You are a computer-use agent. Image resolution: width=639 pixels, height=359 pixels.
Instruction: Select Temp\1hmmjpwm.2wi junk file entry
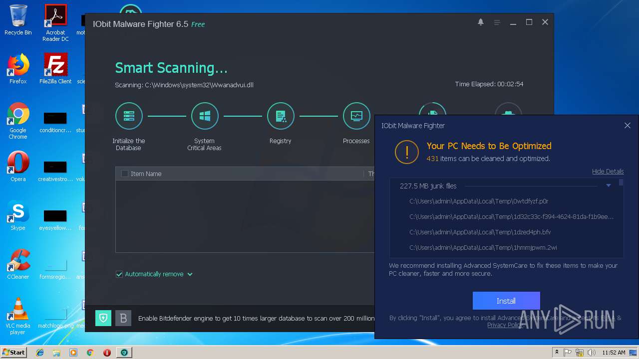click(x=483, y=248)
